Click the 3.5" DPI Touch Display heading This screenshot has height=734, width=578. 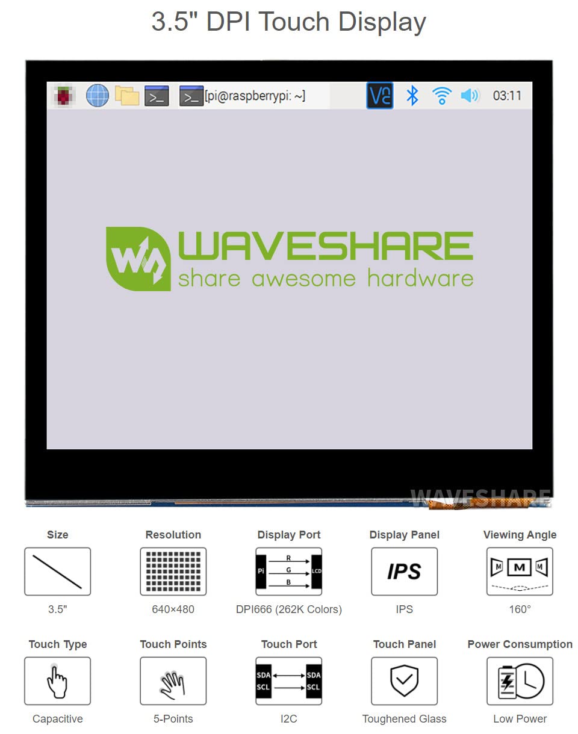click(x=289, y=22)
